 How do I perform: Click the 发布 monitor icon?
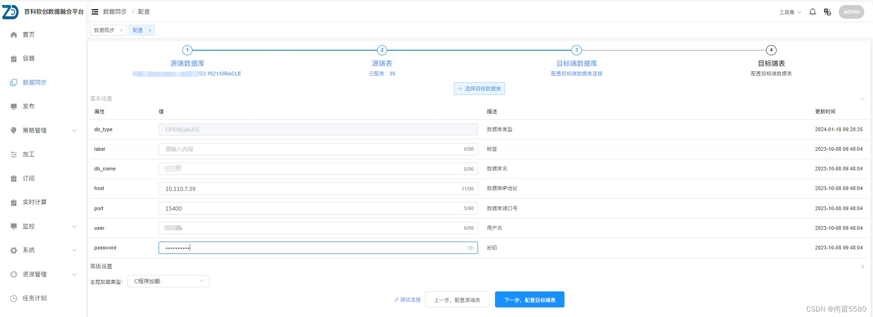14,106
